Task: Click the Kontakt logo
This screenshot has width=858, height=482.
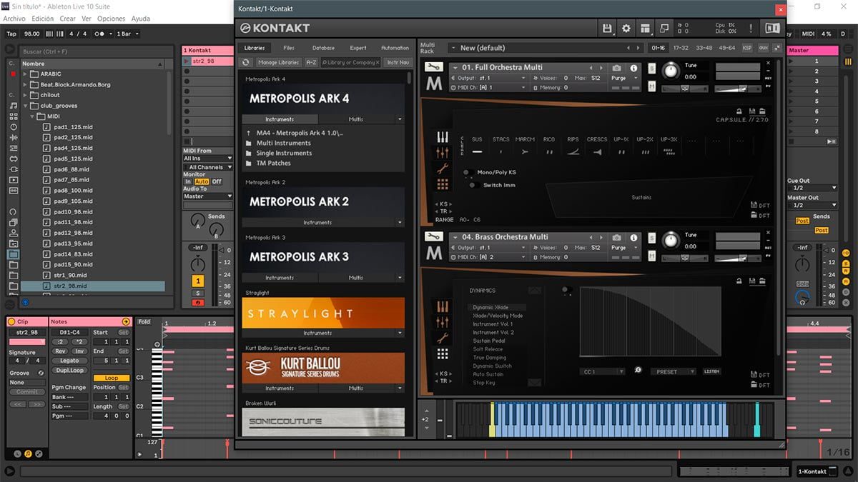Action: (275, 28)
